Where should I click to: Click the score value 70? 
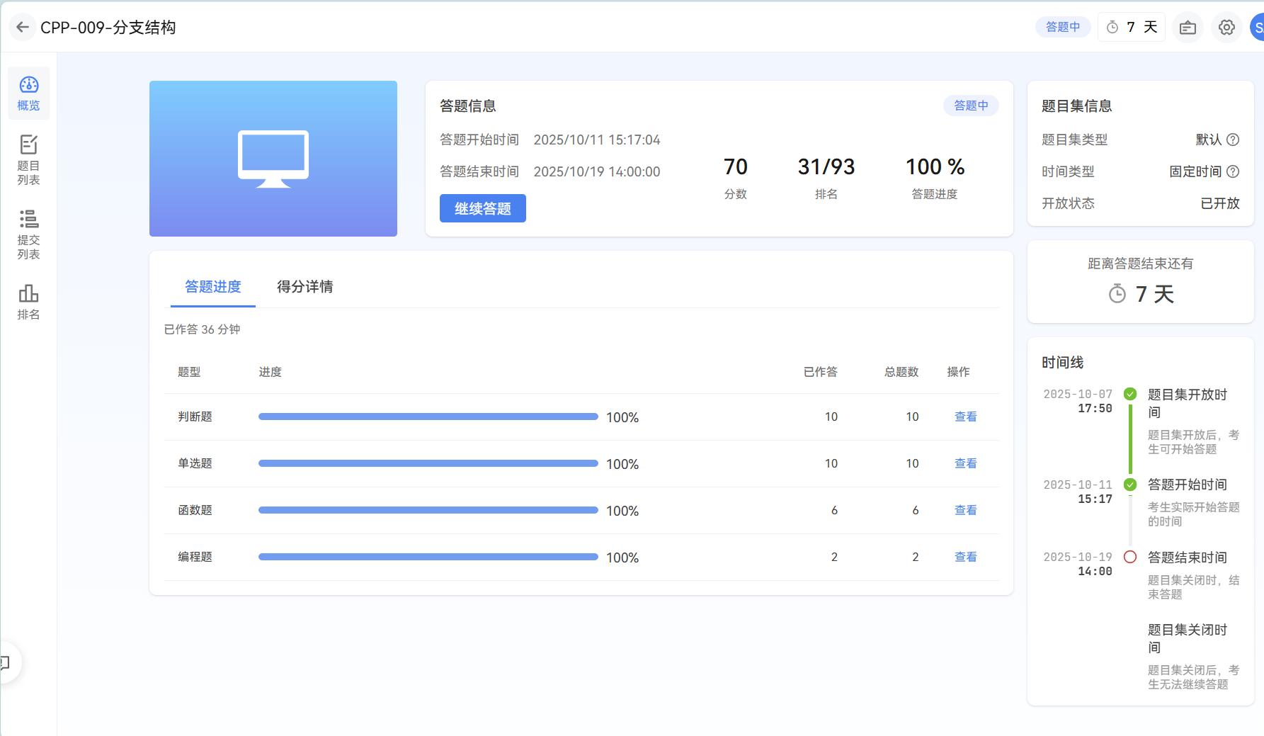736,166
